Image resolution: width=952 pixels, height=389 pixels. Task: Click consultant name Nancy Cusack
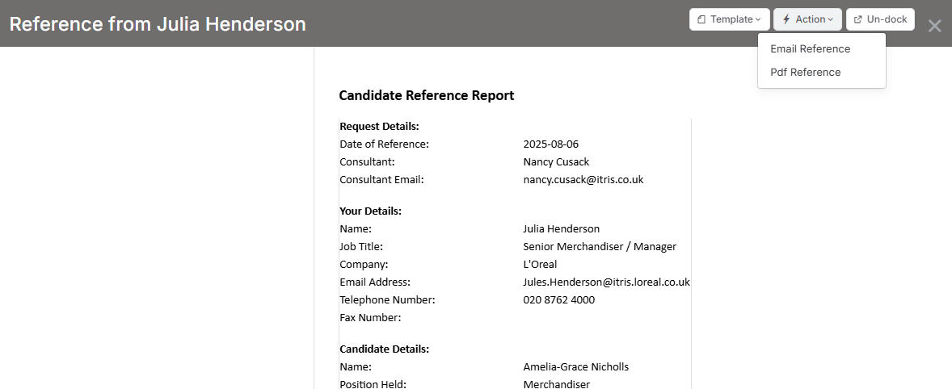pos(556,161)
